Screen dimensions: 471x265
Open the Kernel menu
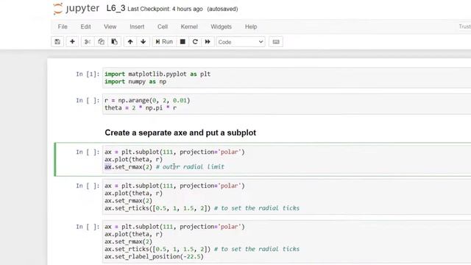pos(189,26)
